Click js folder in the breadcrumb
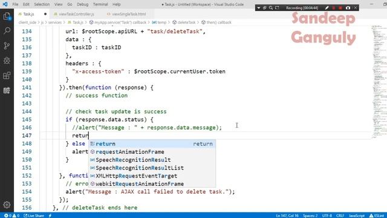The height and width of the screenshot is (218, 387). click(x=42, y=22)
